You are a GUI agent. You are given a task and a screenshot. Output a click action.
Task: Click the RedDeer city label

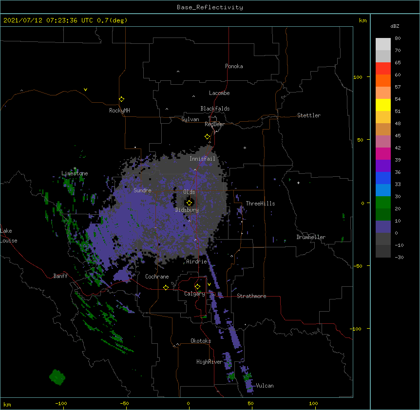pyautogui.click(x=214, y=124)
